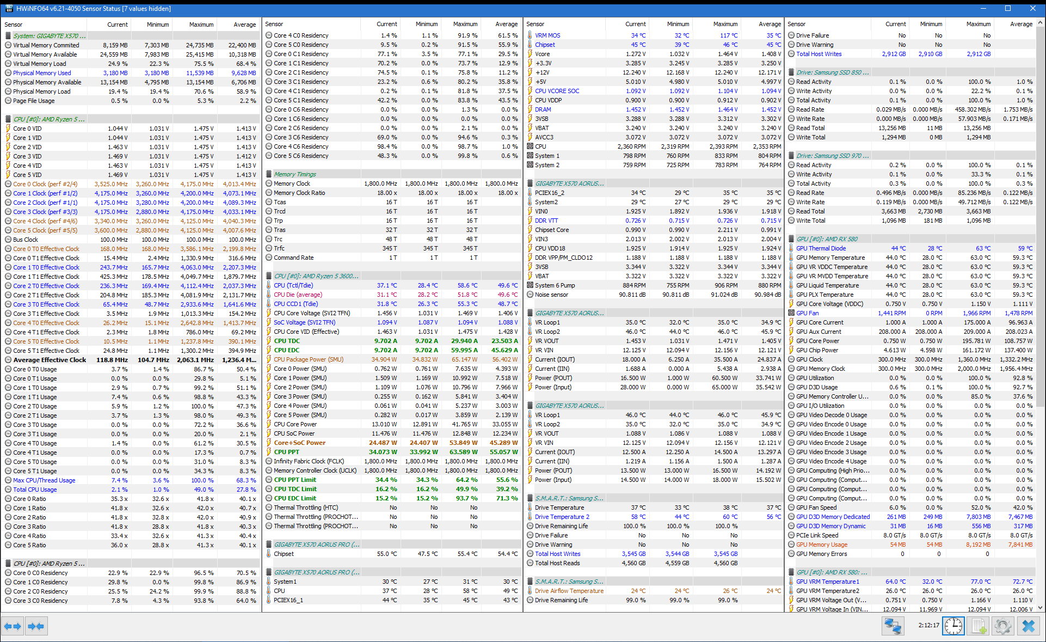Click the icon beside GPU Thermal Diode
1046x642 pixels.
click(x=791, y=248)
